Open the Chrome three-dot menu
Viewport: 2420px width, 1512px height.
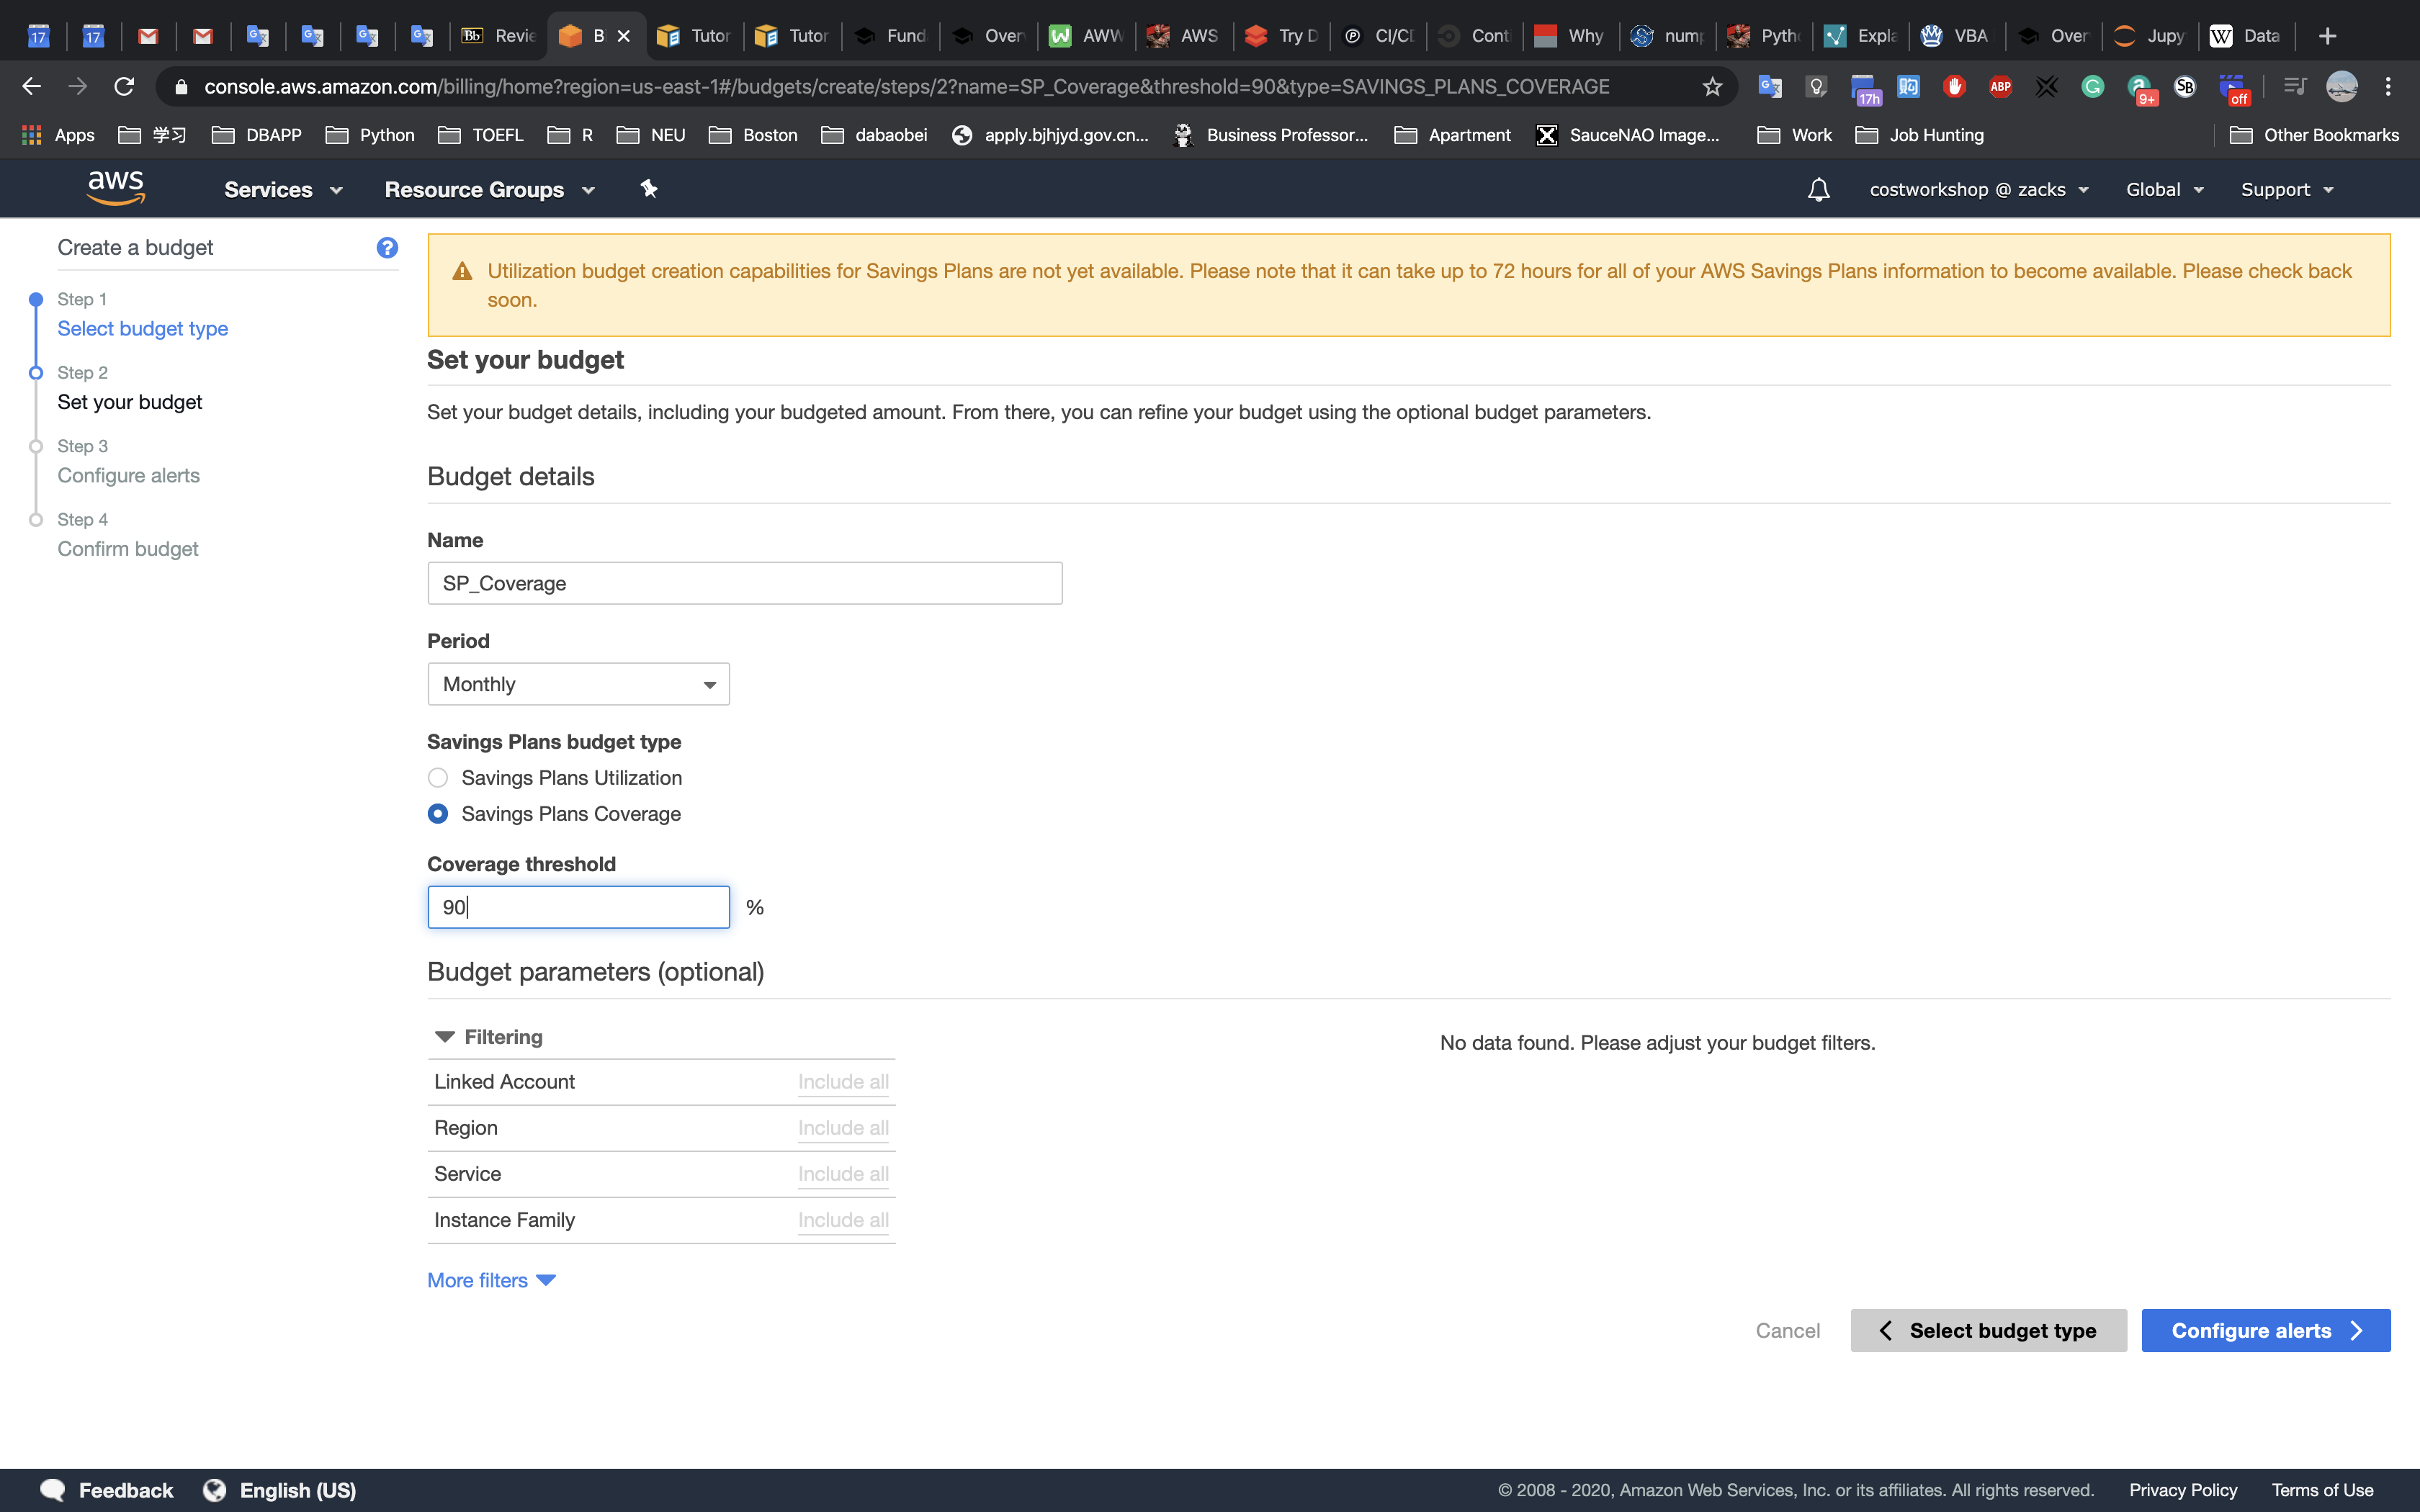coord(2388,87)
